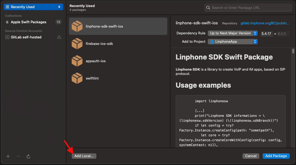Select Apple Swift Packages collection

click(29, 22)
